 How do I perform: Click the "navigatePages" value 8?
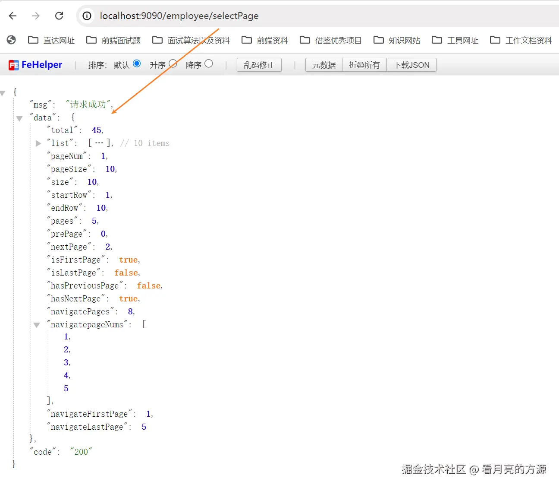pyautogui.click(x=130, y=311)
